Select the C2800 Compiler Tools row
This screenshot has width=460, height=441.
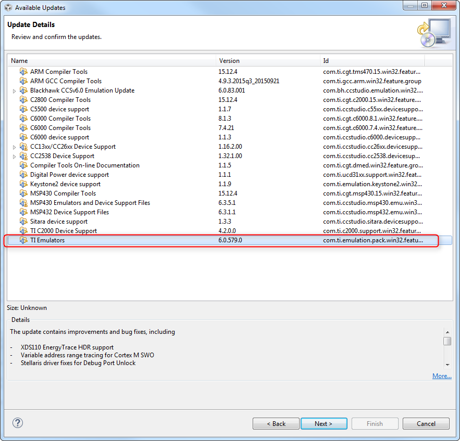(230, 99)
